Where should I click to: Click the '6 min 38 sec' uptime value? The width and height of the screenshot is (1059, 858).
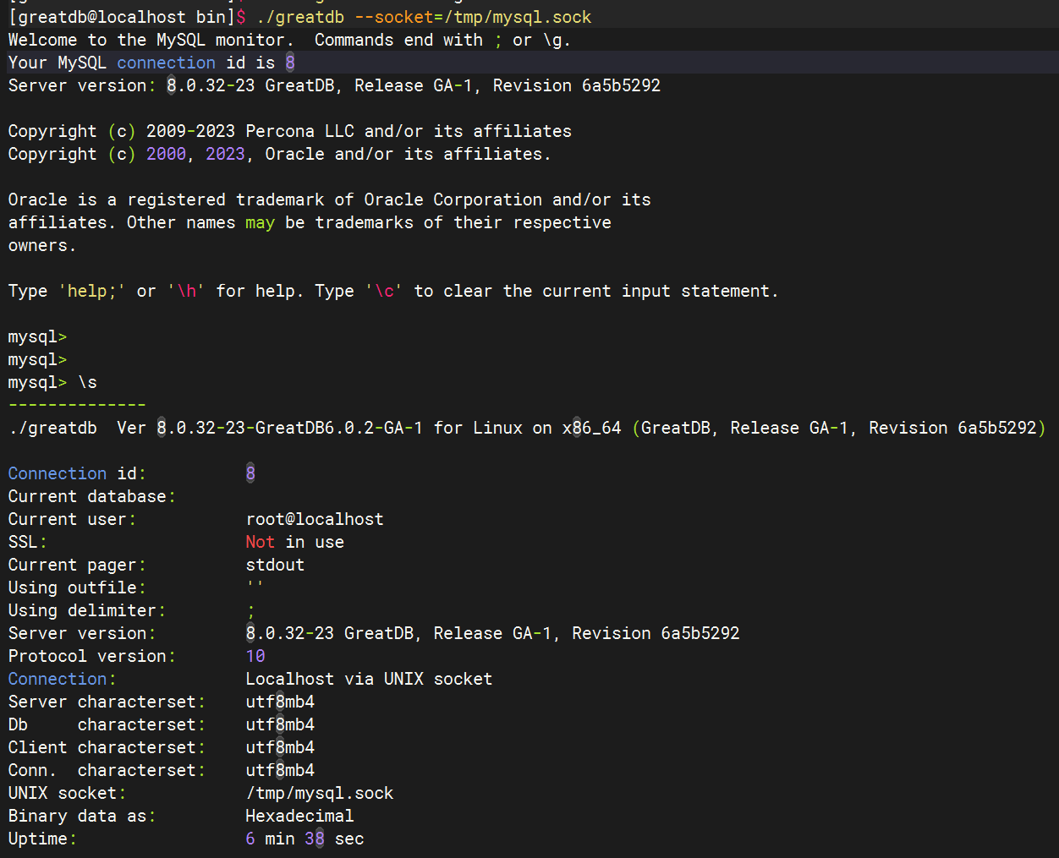(305, 839)
